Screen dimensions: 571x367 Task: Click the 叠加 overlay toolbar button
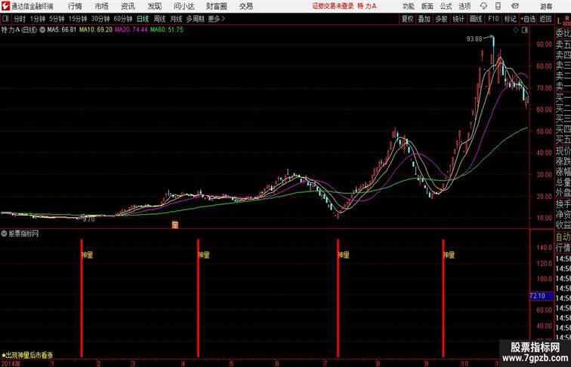(424, 19)
